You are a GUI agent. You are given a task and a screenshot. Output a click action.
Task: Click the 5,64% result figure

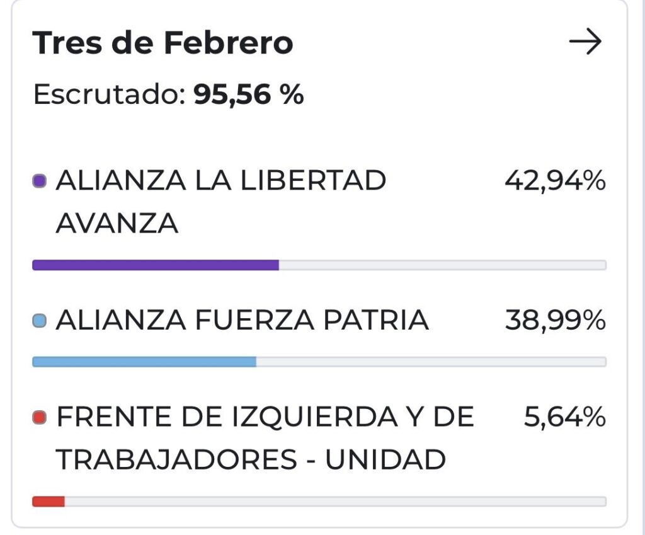point(564,418)
